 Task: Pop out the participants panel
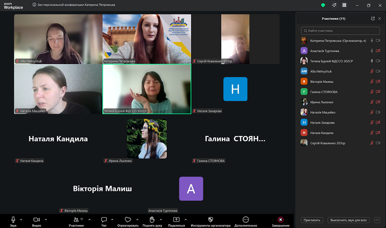click(372, 18)
